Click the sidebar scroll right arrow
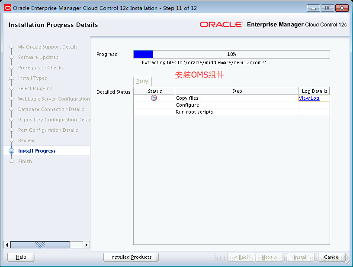 click(86, 244)
